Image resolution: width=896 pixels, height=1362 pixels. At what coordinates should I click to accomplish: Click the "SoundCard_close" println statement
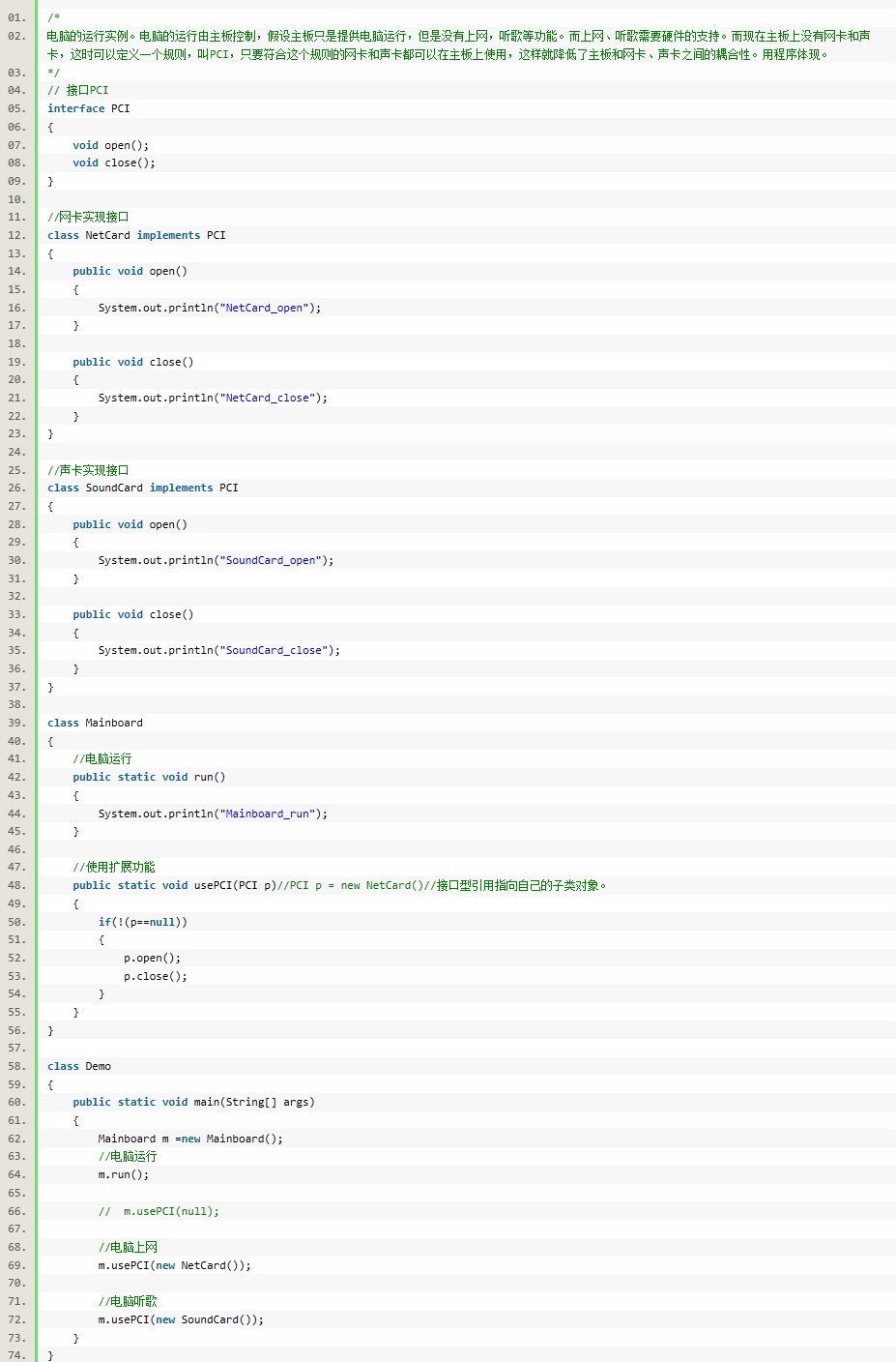tap(219, 650)
